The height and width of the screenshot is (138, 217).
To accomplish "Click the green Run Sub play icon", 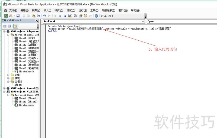I will 55,16.
